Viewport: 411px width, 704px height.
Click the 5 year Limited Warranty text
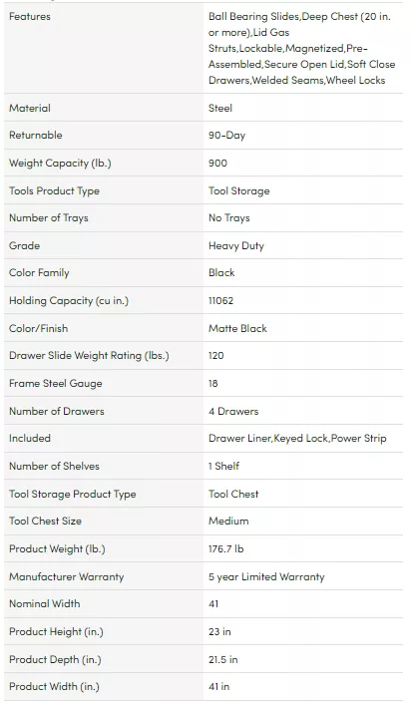[266, 577]
